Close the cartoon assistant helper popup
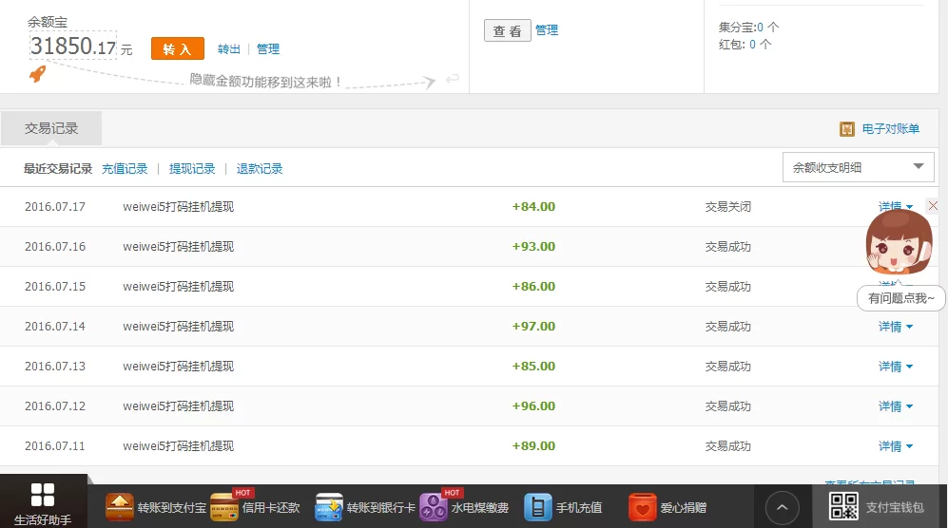 [x=933, y=206]
